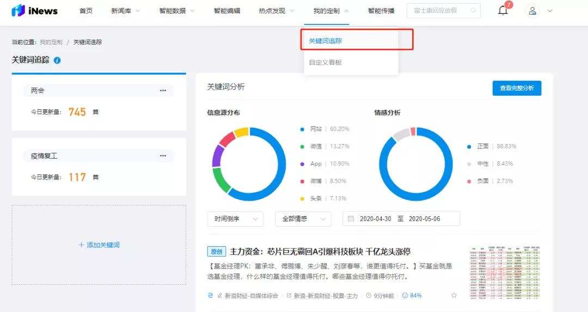
Task: Favorite the article with star icon
Action: 454,296
